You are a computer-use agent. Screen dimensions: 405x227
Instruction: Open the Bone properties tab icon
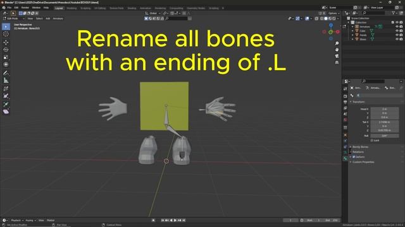click(x=346, y=159)
